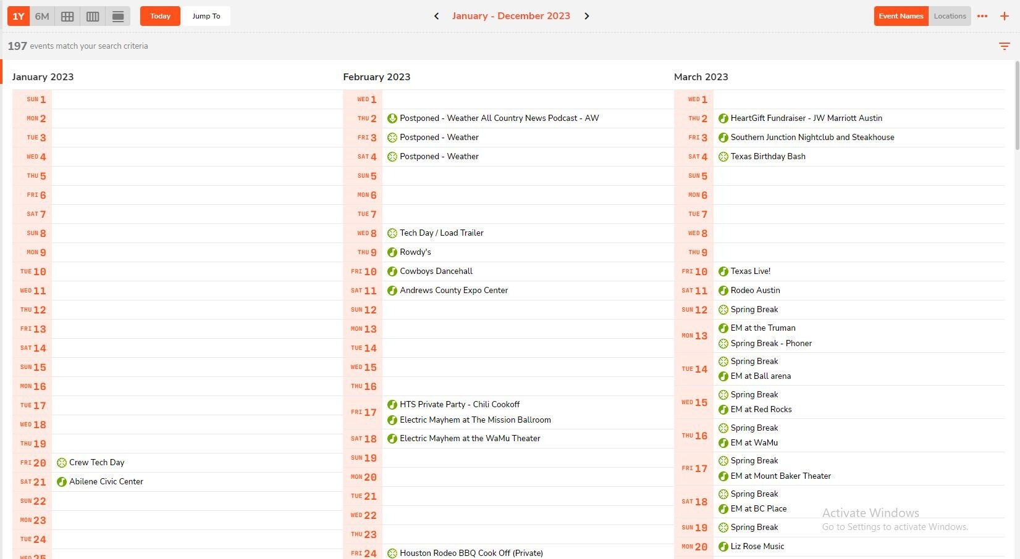Switch to 1Y year view
Image resolution: width=1020 pixels, height=559 pixels.
(x=19, y=16)
